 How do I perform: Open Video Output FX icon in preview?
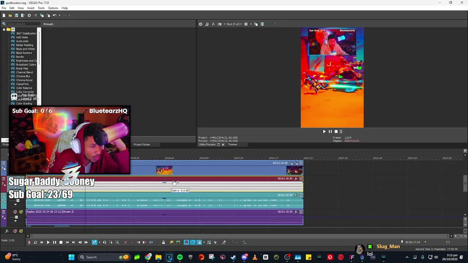pos(213,24)
